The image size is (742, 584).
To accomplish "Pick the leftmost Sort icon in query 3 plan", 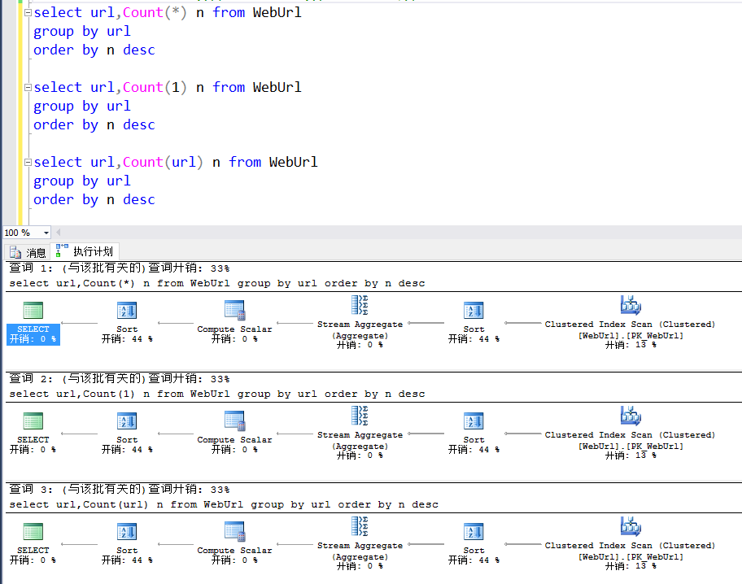I will click(127, 532).
